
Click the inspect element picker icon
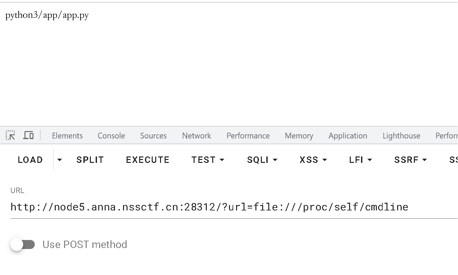coord(10,136)
